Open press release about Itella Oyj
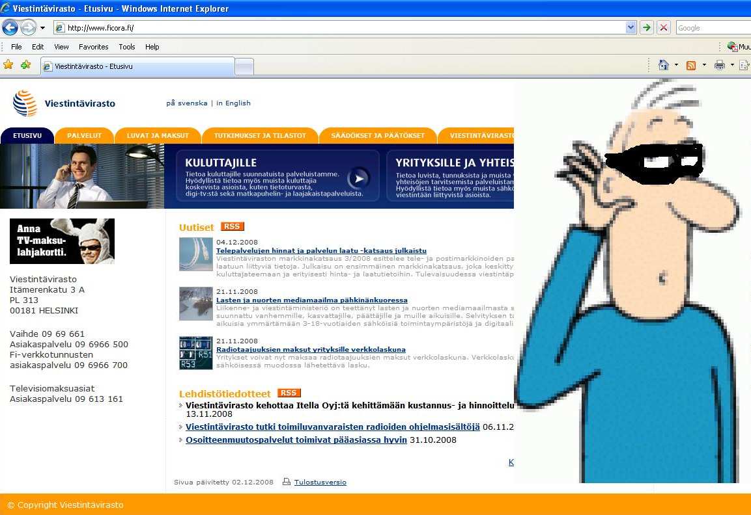751x515 pixels. coord(350,406)
